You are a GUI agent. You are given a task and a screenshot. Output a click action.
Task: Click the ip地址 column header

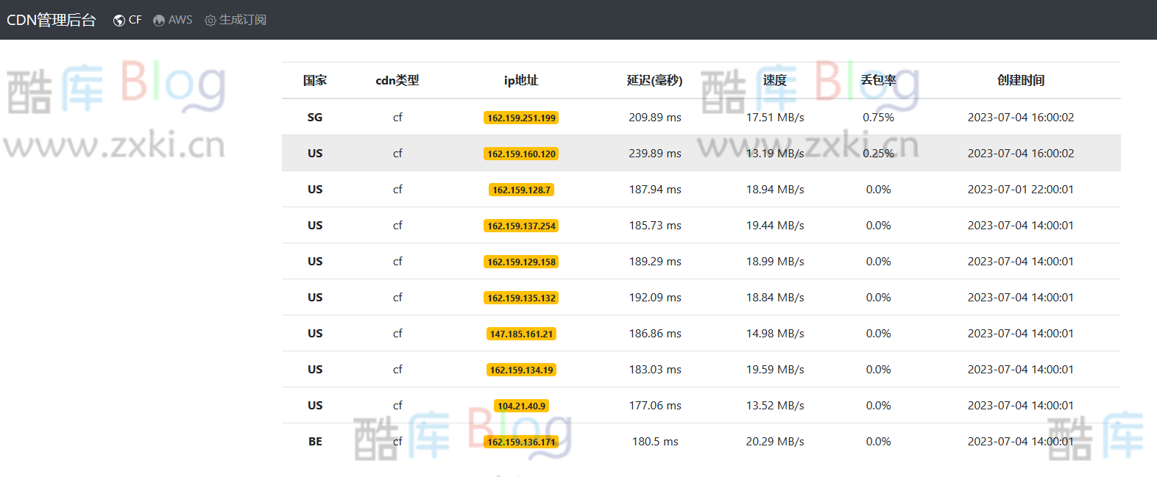pos(521,80)
